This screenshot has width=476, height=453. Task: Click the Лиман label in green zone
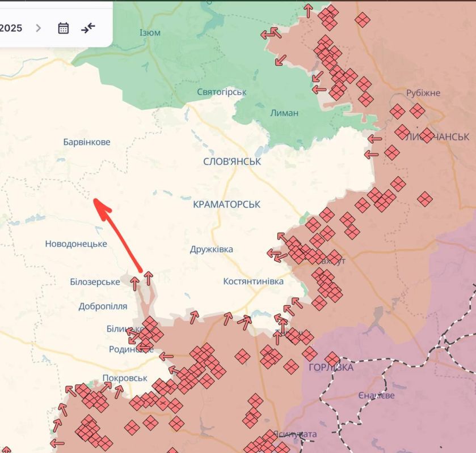[284, 113]
